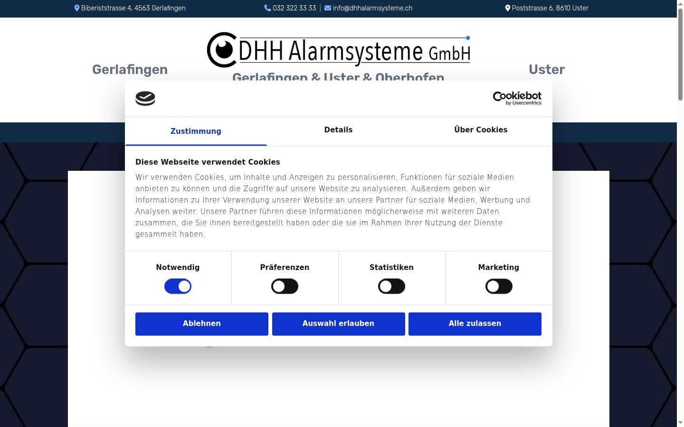Turn on the Marketing cookie switch

pyautogui.click(x=499, y=287)
